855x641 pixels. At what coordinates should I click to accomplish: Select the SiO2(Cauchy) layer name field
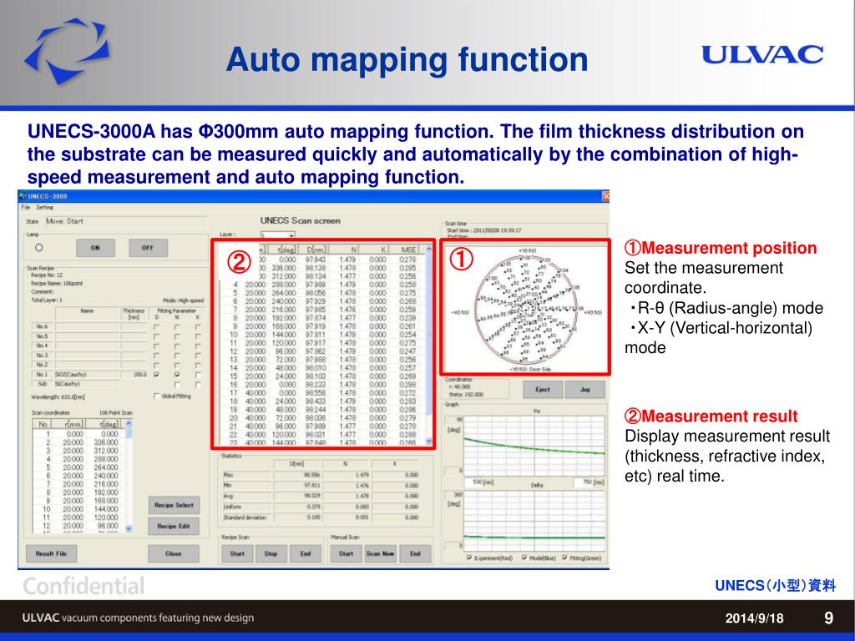click(87, 375)
